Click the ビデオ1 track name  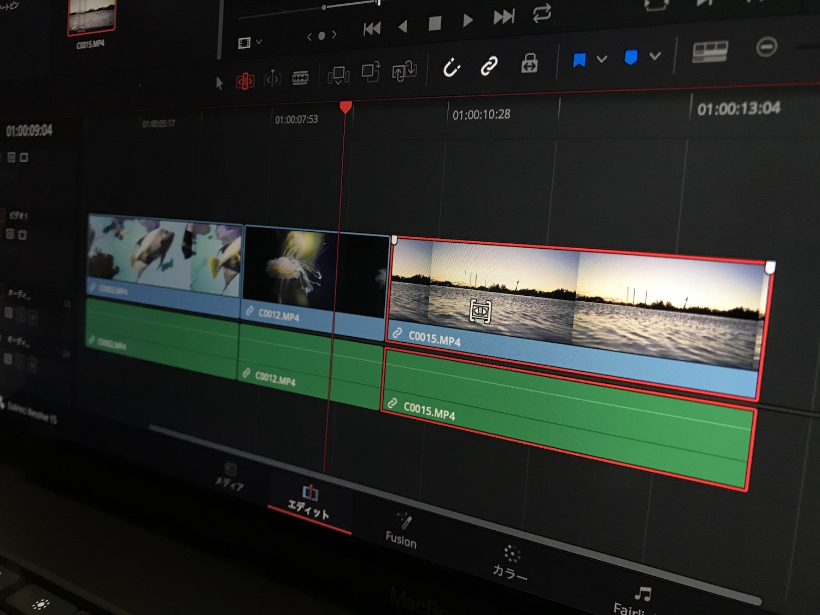18,215
